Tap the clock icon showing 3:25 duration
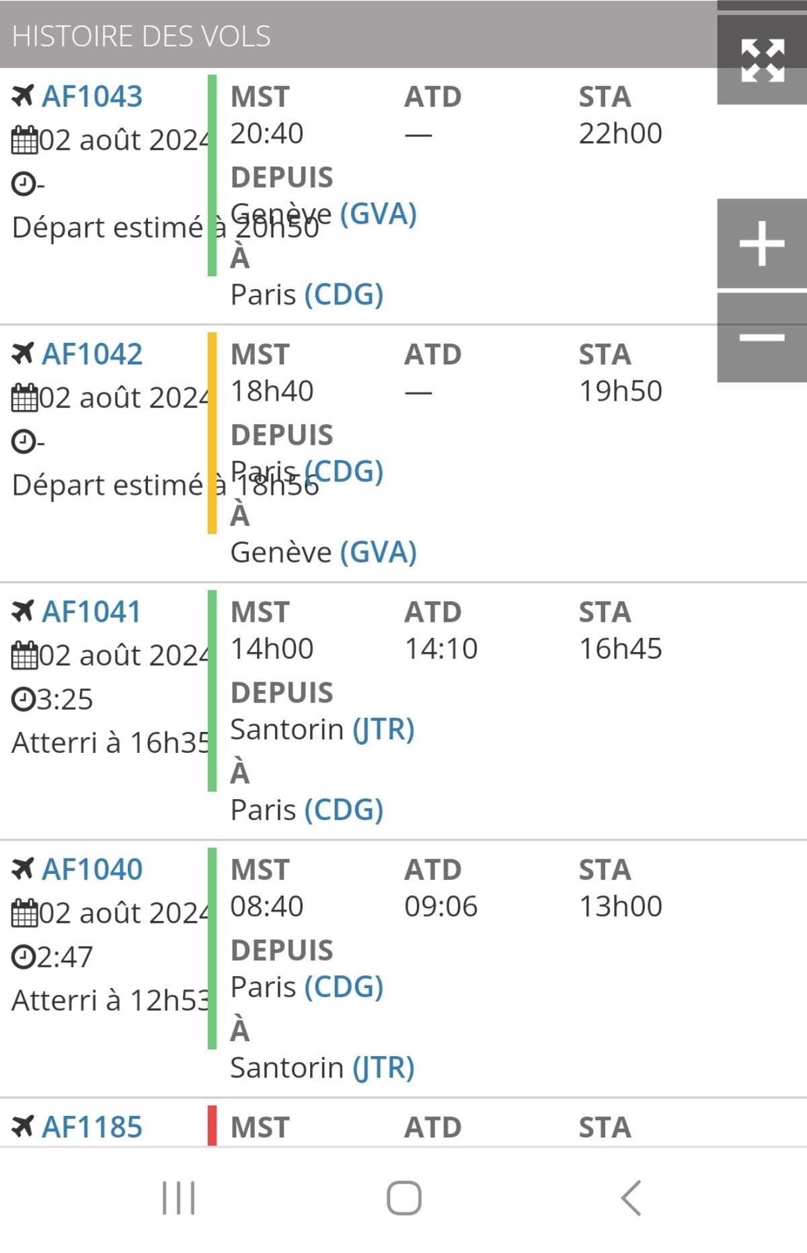The width and height of the screenshot is (807, 1253). pyautogui.click(x=24, y=699)
